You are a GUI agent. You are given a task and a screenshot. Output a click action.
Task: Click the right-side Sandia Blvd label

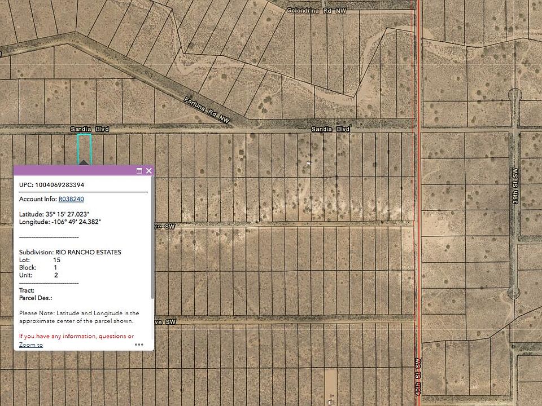click(x=330, y=128)
